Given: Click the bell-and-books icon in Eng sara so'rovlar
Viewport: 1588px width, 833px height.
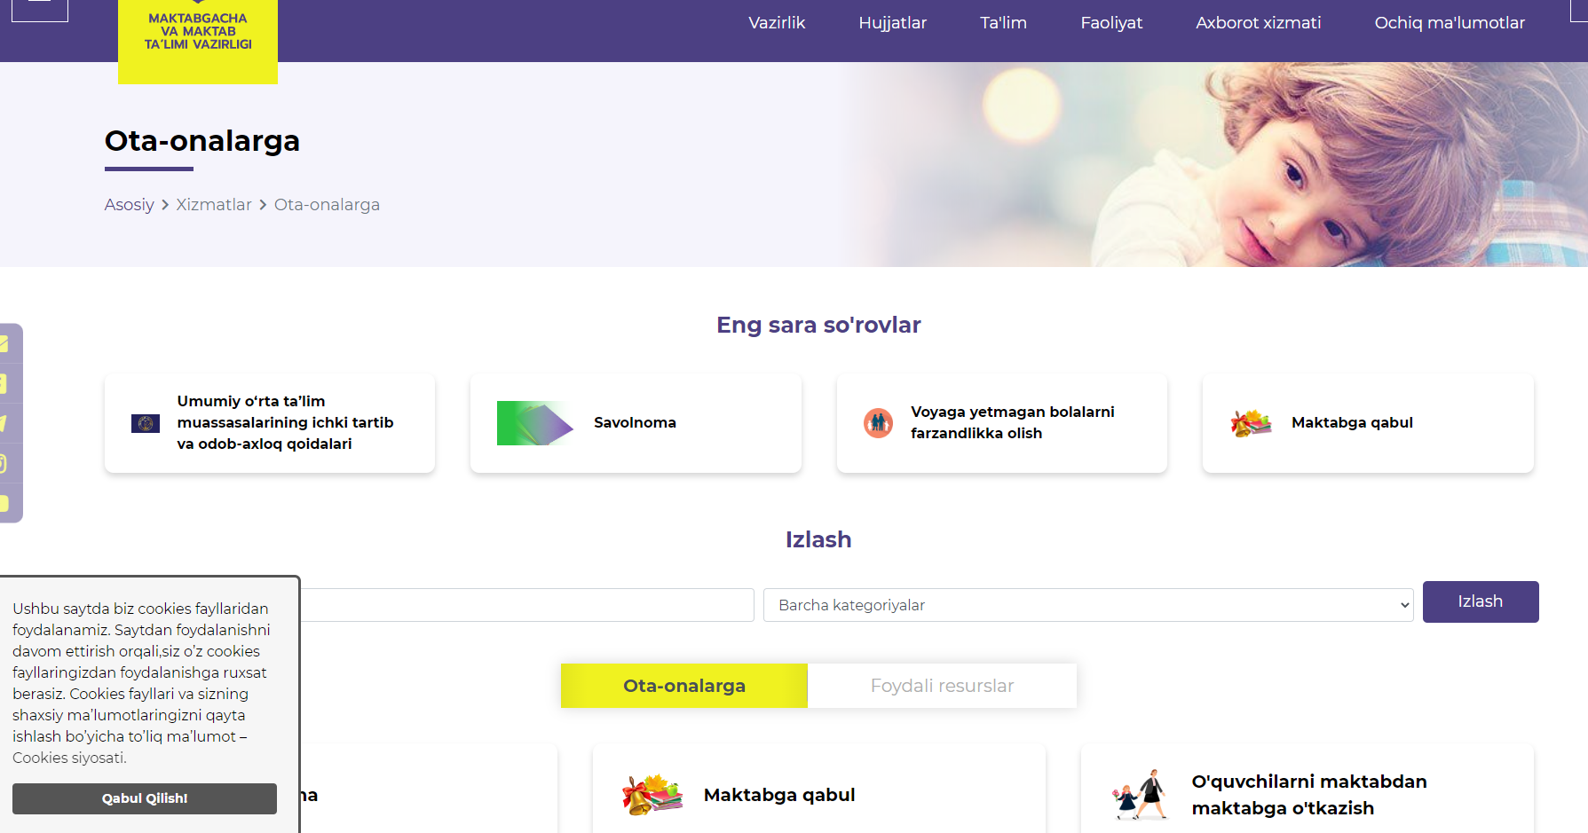Looking at the screenshot, I should coord(1251,423).
